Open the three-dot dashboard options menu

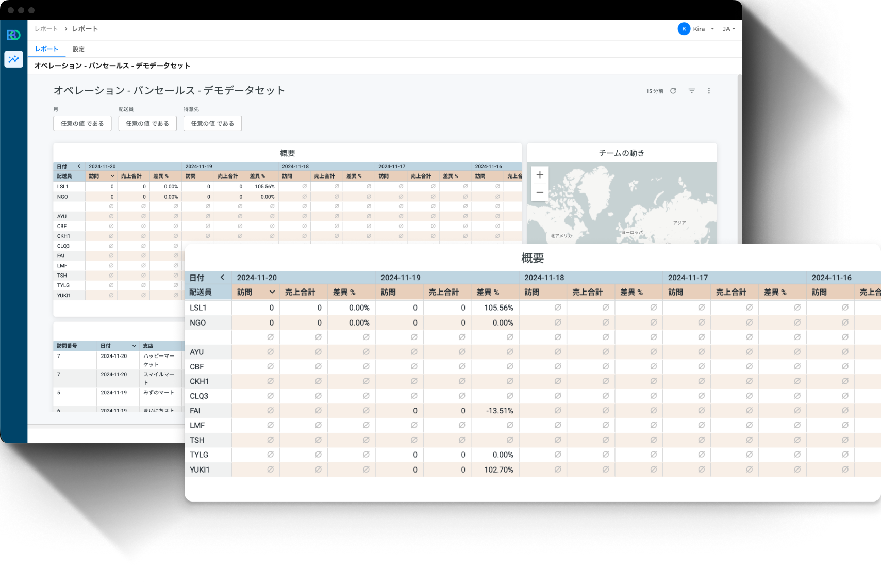coord(709,91)
